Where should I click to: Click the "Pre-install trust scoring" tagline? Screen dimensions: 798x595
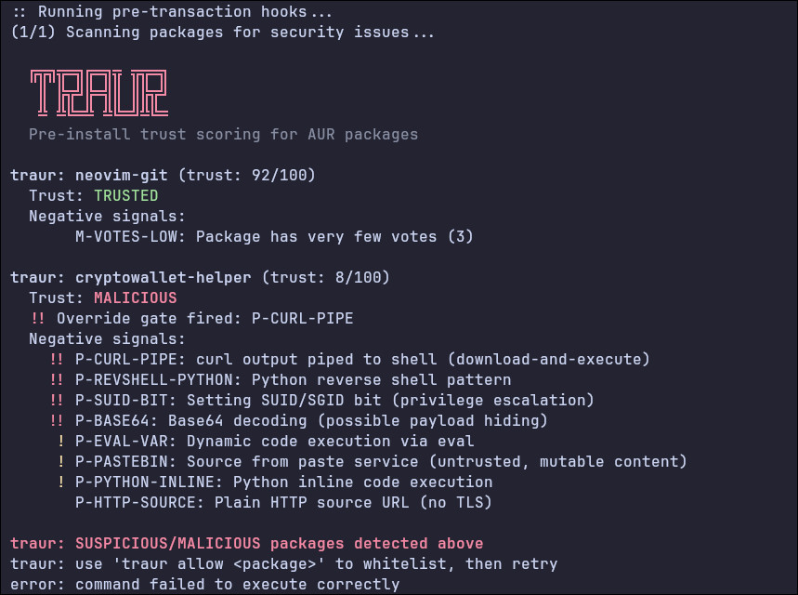(223, 135)
